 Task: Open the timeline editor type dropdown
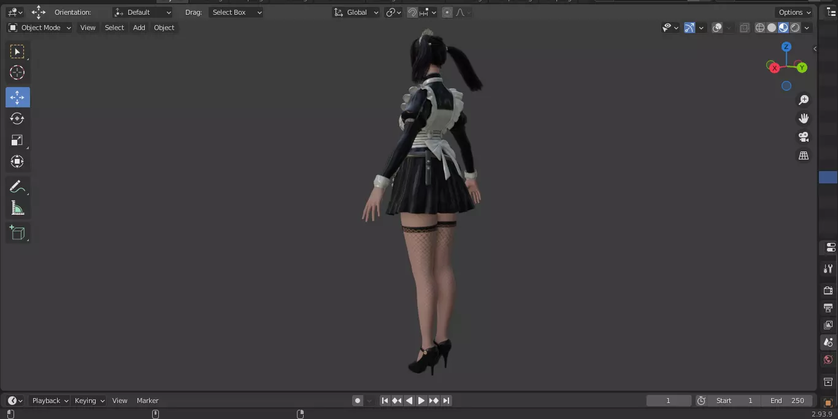pos(15,401)
